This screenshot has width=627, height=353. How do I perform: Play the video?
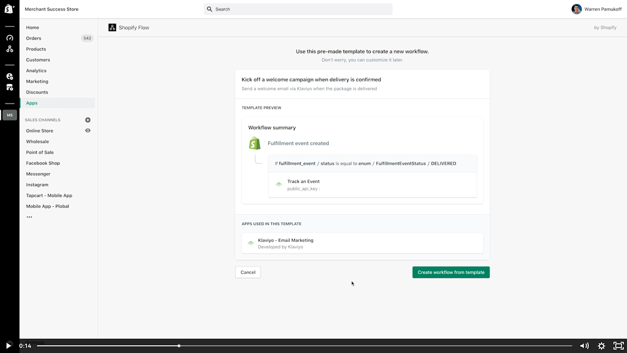(x=8, y=346)
